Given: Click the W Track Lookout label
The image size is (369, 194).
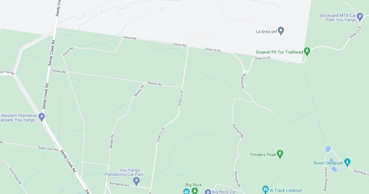Looking at the screenshot, I should 286,190.
